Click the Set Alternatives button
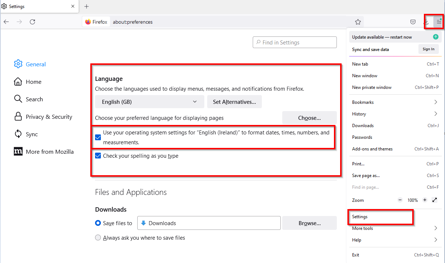 (x=234, y=102)
